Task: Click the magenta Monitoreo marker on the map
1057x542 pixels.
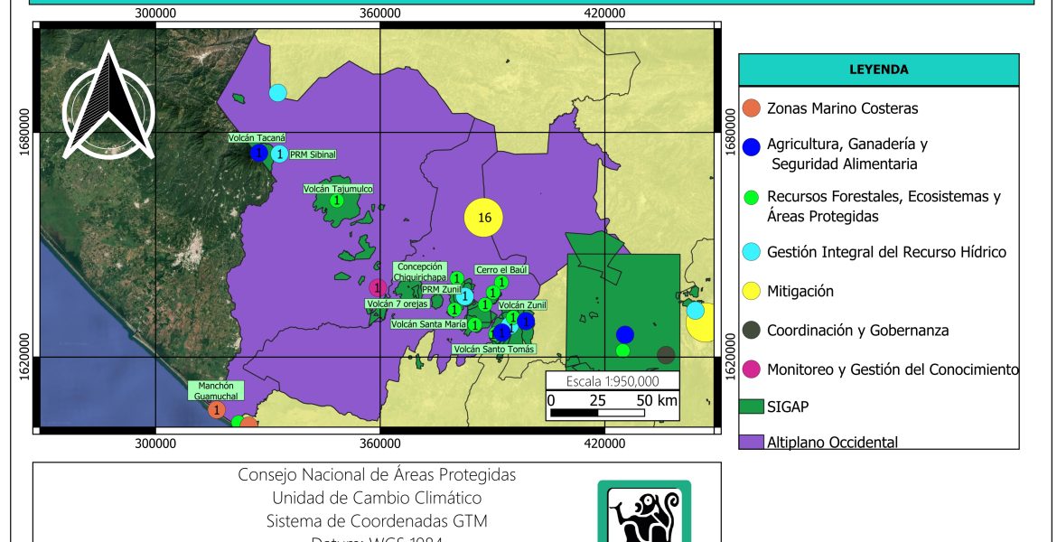Action: pyautogui.click(x=379, y=288)
